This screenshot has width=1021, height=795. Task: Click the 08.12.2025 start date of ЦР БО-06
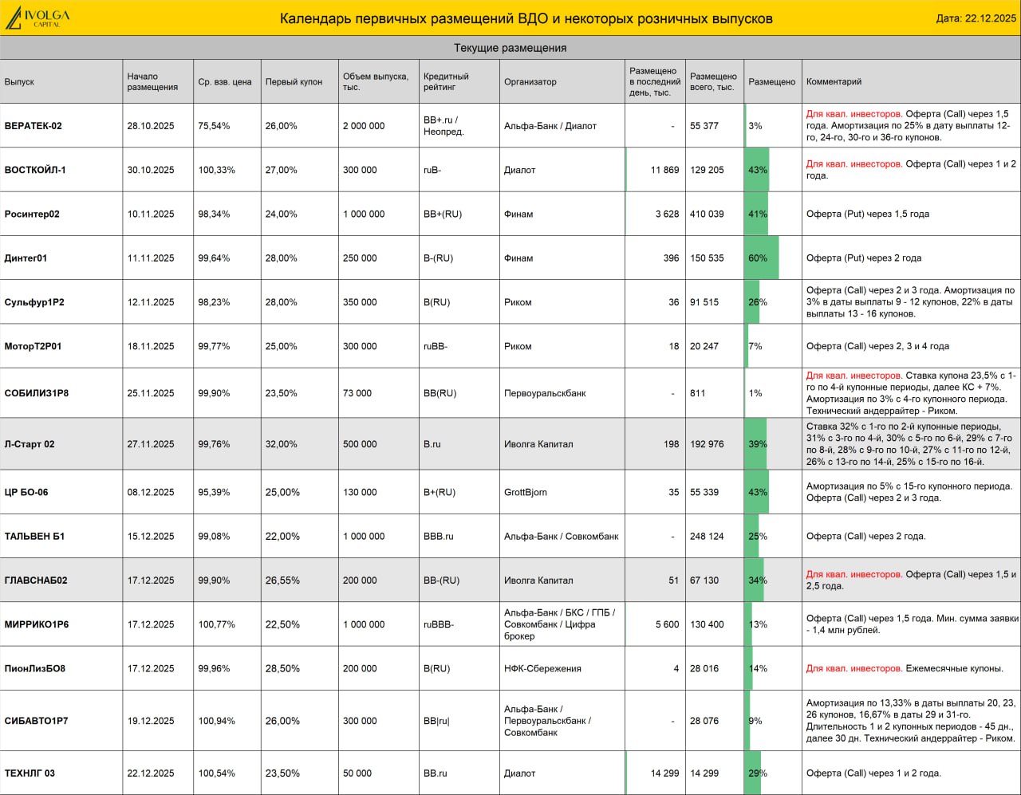151,492
